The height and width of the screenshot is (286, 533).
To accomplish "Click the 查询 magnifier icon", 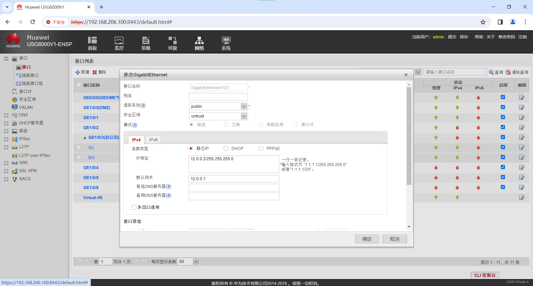I will tap(491, 72).
